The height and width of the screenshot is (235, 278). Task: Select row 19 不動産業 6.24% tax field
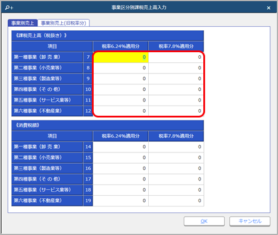point(120,201)
